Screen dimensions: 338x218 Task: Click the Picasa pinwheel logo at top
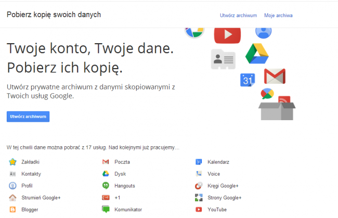[x=194, y=33]
